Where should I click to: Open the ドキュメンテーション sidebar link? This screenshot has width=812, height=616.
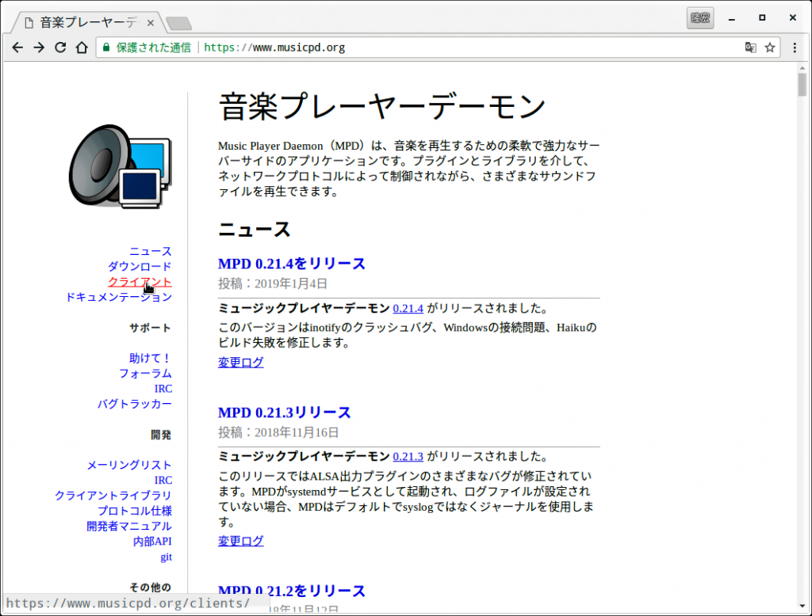[x=119, y=297]
